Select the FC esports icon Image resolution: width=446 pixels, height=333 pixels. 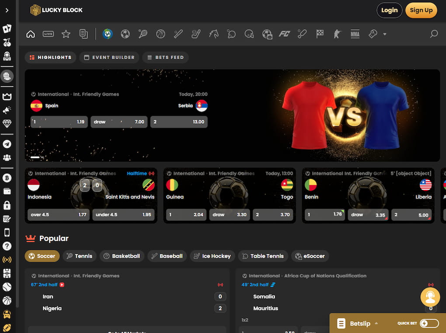pos(284,34)
